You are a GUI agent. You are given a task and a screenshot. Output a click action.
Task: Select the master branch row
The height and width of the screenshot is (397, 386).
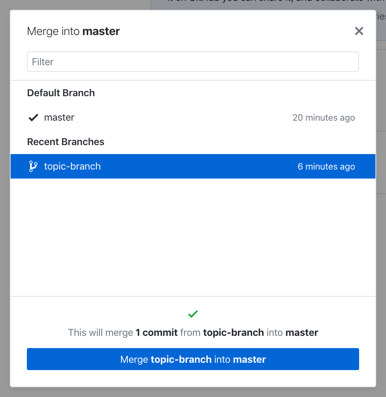click(163, 117)
